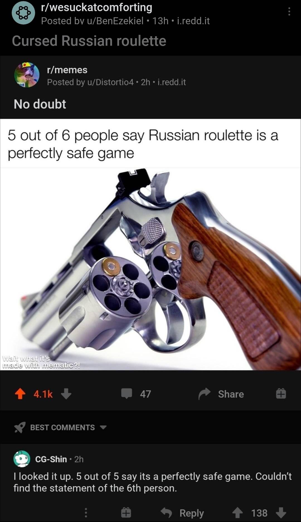Open the 47 comments icon
The width and height of the screenshot is (301, 522).
point(127,394)
